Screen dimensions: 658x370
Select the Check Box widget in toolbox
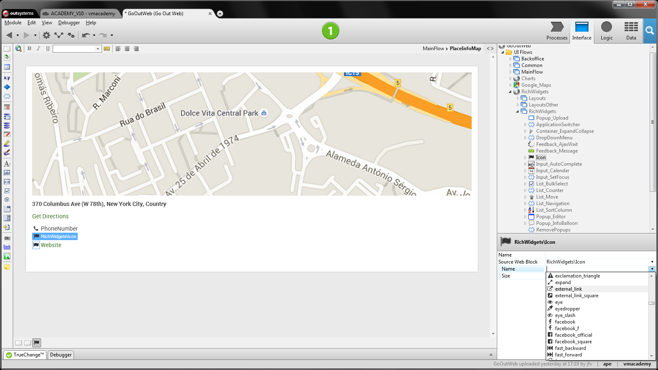(x=7, y=191)
